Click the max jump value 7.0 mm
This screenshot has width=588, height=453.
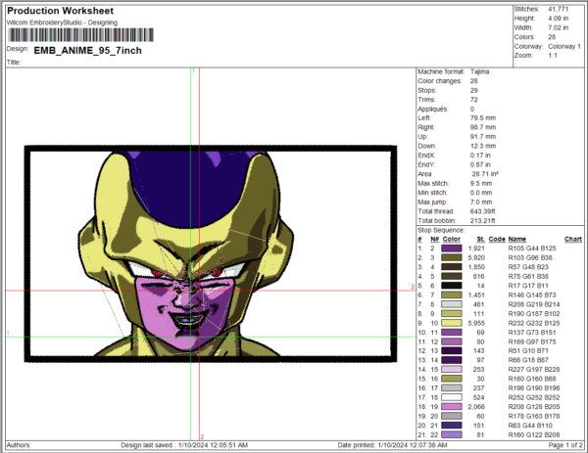tap(481, 203)
